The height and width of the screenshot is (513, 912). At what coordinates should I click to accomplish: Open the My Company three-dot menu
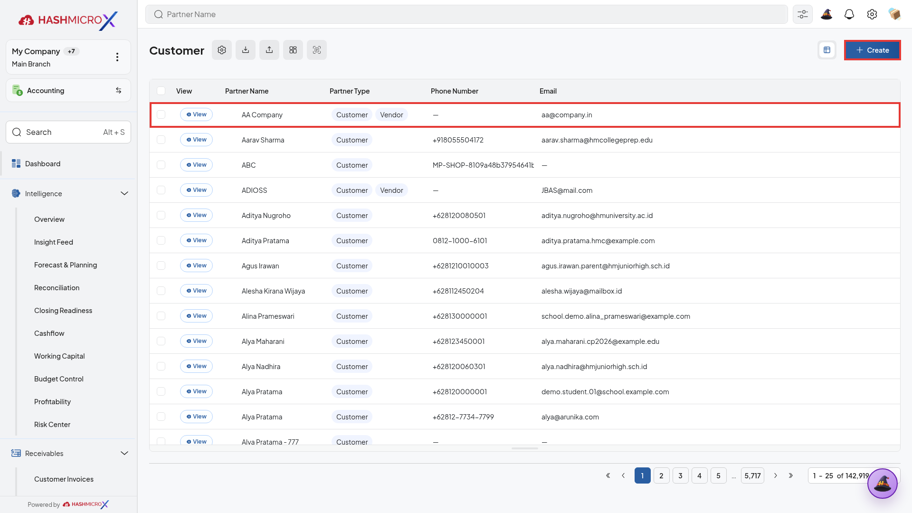117,57
